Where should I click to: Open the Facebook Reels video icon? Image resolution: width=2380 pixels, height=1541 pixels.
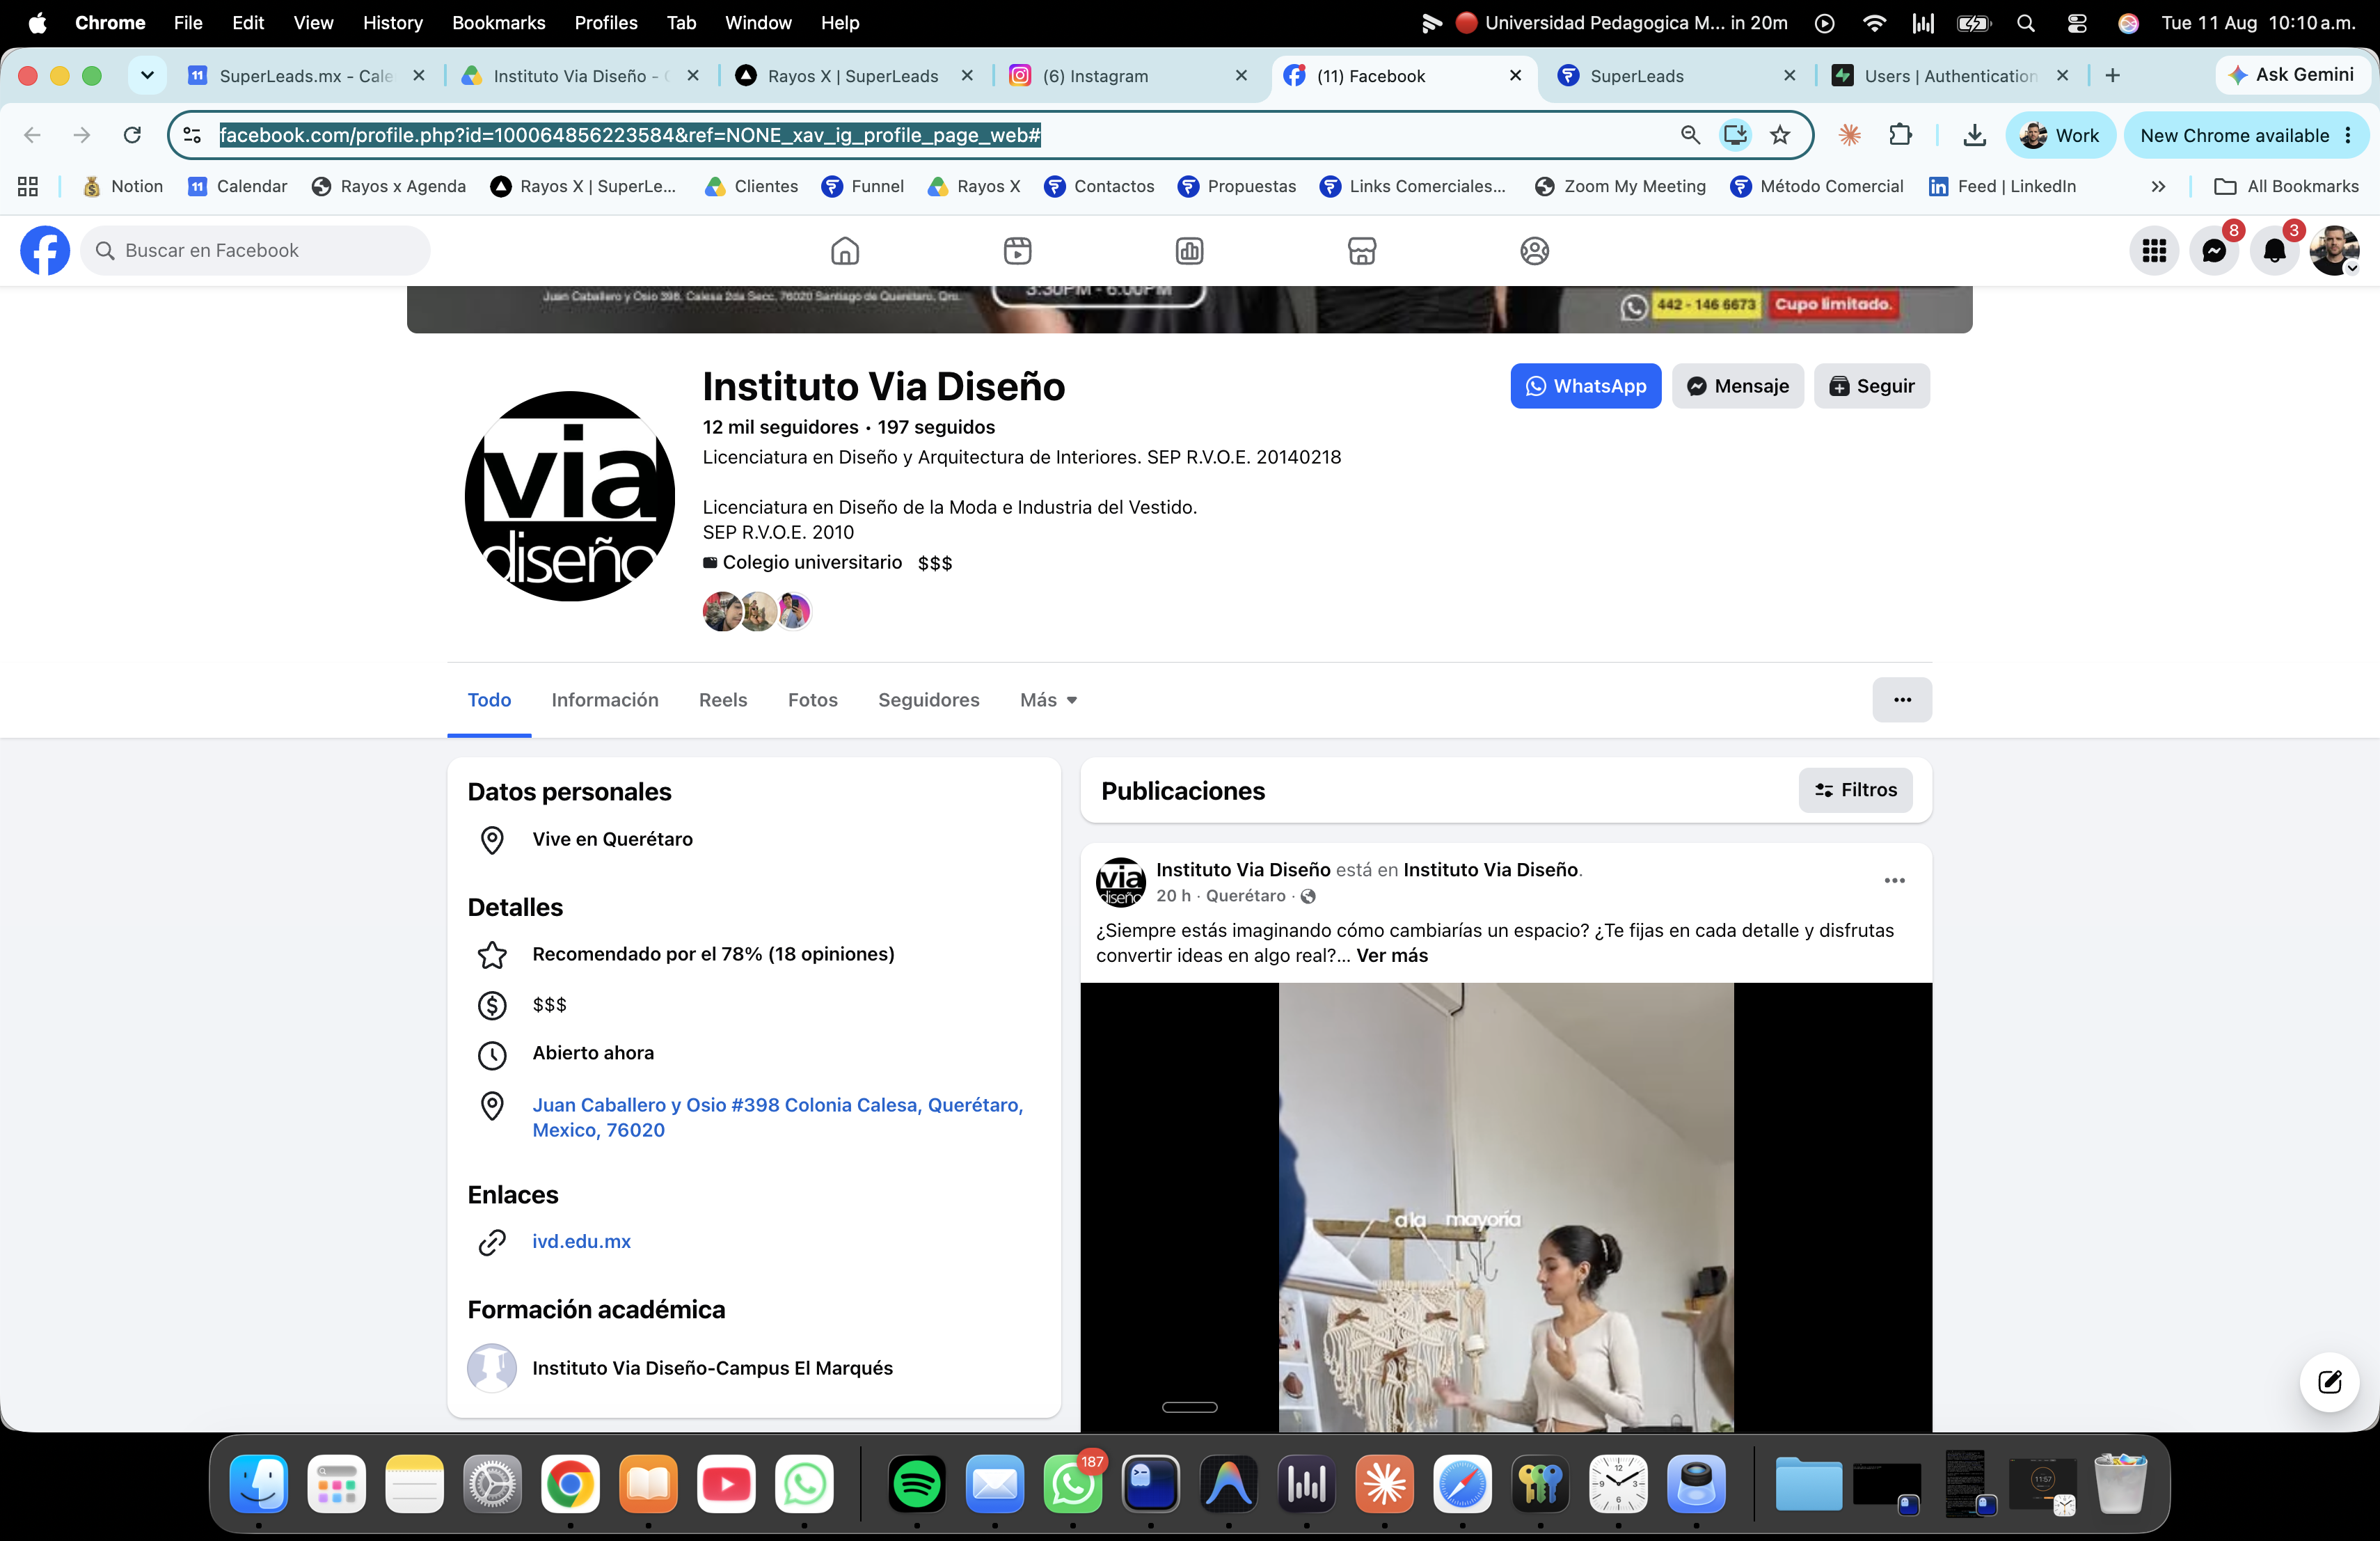[1017, 250]
